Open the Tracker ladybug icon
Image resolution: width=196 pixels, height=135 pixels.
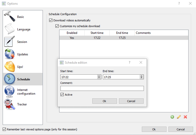tap(10, 104)
